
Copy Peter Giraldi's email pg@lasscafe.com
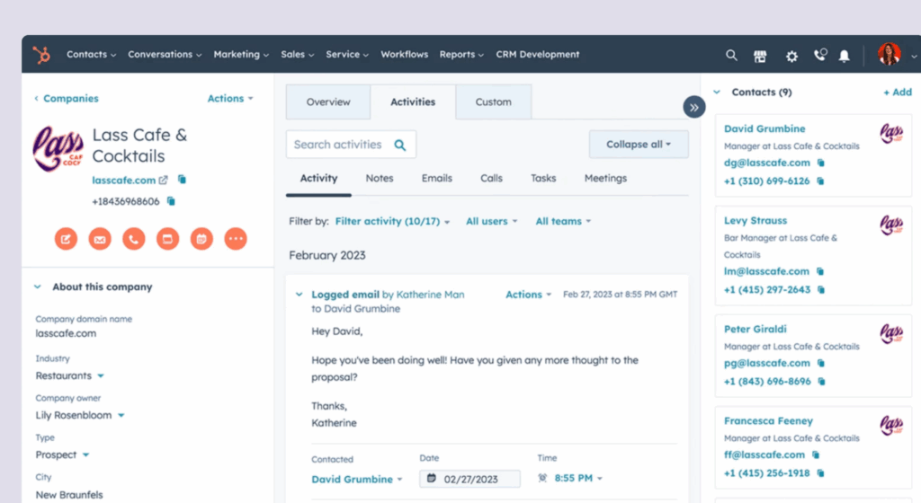pyautogui.click(x=821, y=364)
